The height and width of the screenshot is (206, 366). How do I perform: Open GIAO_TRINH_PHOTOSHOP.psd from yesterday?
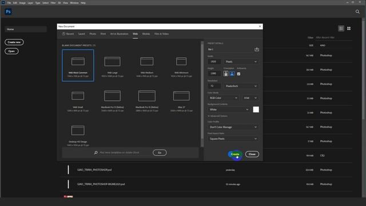click(205, 170)
